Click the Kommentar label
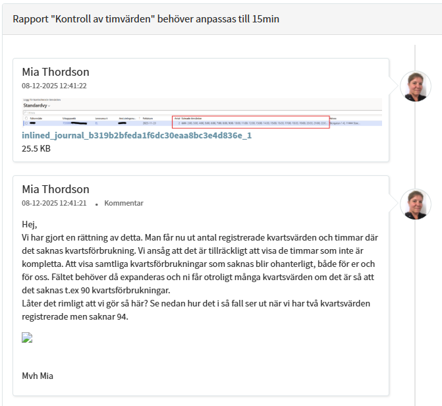442x406 pixels. (123, 203)
